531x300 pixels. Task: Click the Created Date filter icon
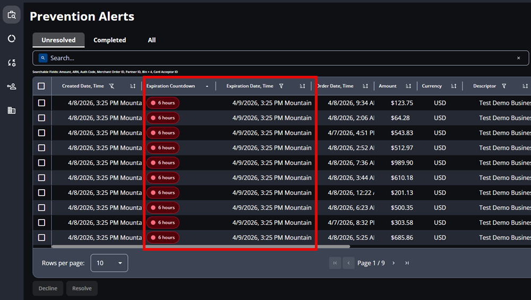112,86
